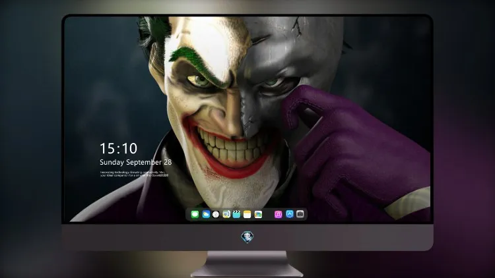Click the Sunday September 28 date text
The image size is (495, 278).
coord(136,162)
